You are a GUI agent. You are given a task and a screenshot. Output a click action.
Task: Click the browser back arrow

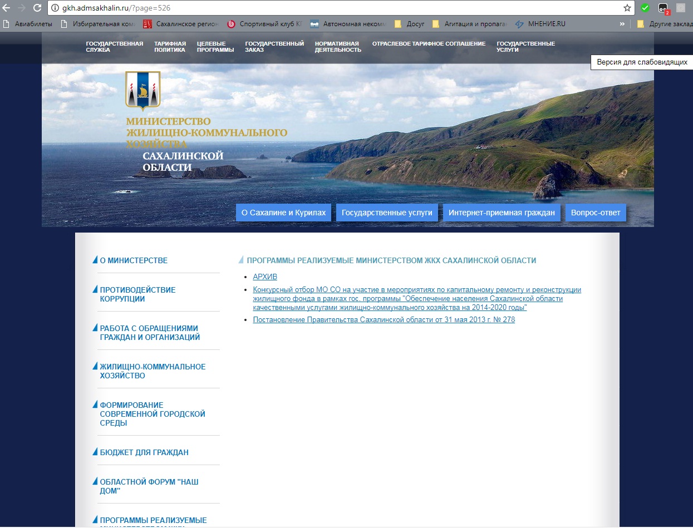(7, 8)
